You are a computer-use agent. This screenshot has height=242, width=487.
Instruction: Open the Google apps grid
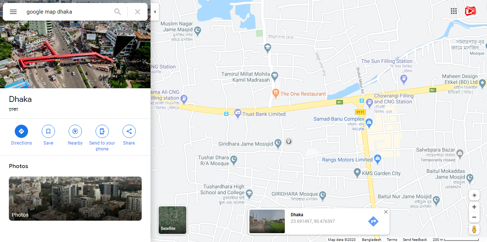point(454,11)
